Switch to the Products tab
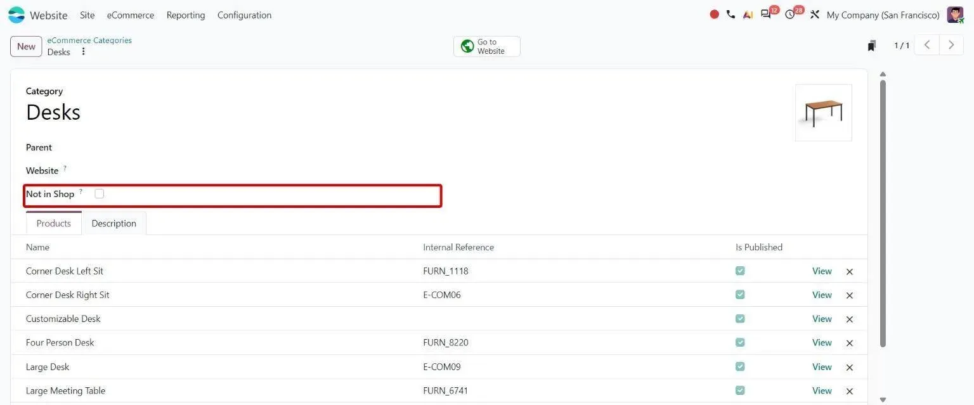974x405 pixels. click(54, 223)
